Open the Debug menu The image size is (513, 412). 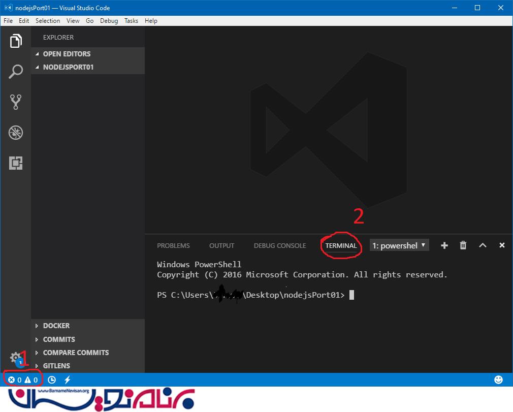coord(109,21)
